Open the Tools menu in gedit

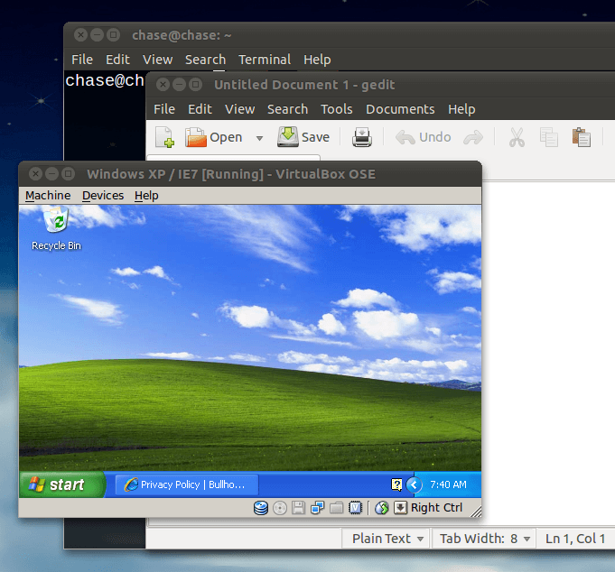click(337, 109)
